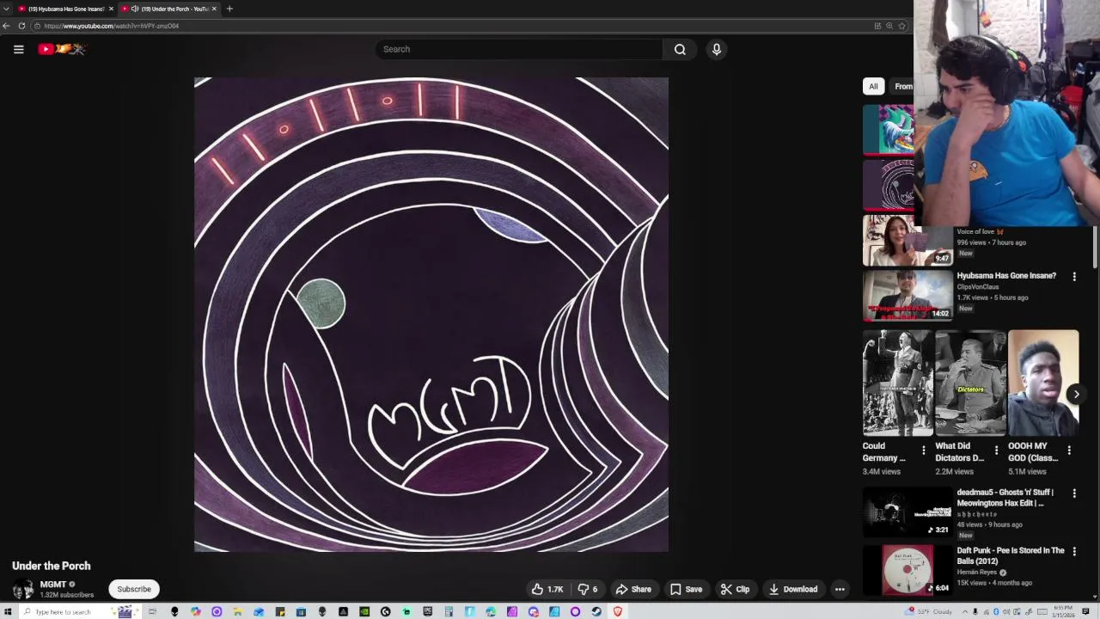Open the Daft Punk Pee Is Stored thumbnail
Viewport: 1100px width, 619px height.
pos(907,570)
